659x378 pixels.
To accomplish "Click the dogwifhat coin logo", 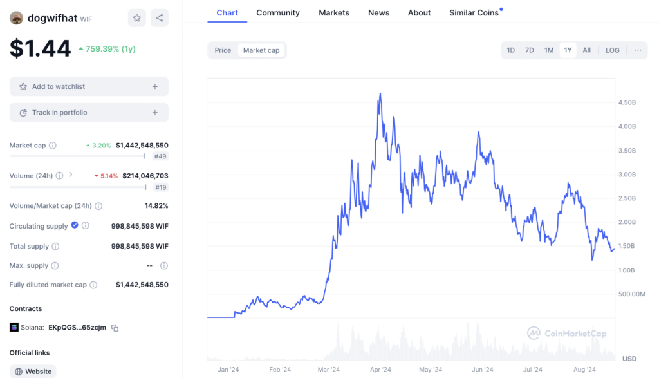I will (x=16, y=18).
